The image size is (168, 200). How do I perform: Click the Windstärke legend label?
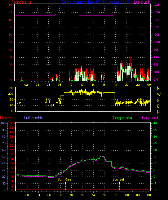click(22, 2)
